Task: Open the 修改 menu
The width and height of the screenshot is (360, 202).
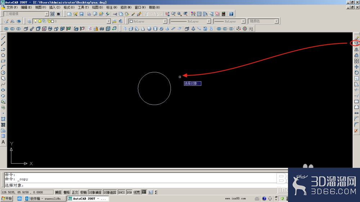Action: [126, 8]
